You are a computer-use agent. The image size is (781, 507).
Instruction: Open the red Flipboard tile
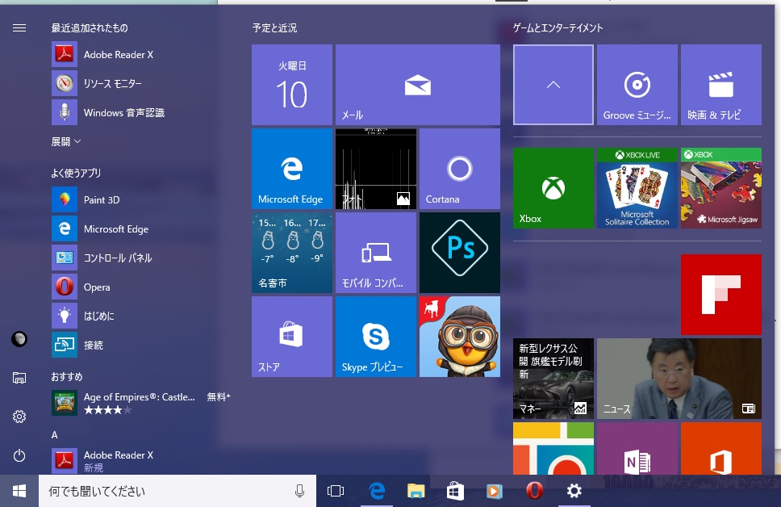coord(721,295)
